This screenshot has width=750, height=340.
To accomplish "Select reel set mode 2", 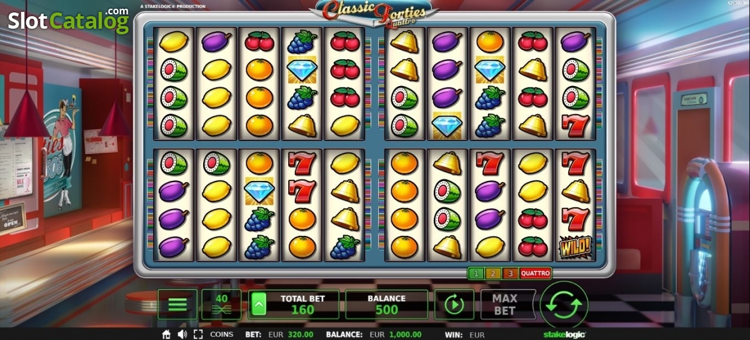I will [x=492, y=273].
